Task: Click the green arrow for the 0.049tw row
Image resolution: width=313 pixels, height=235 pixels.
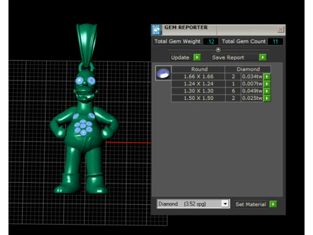Action: tap(267, 91)
